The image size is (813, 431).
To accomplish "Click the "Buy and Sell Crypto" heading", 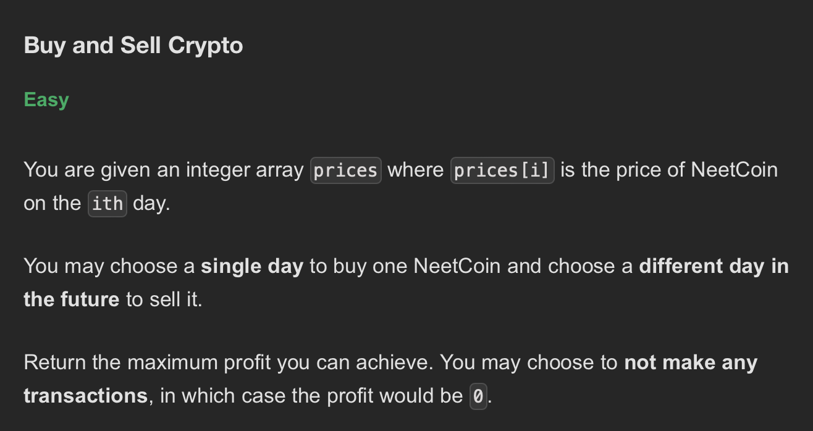I will pos(133,46).
